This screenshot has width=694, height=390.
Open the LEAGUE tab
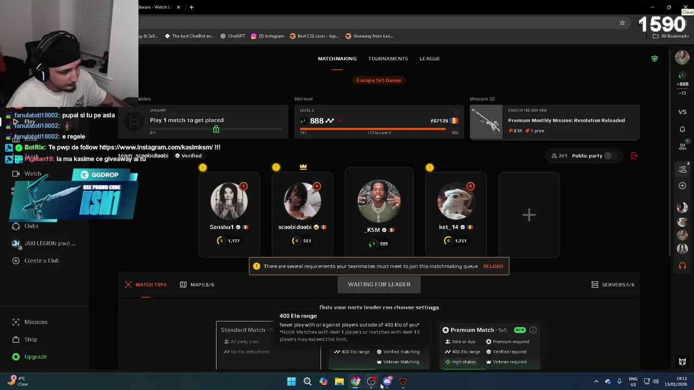429,58
